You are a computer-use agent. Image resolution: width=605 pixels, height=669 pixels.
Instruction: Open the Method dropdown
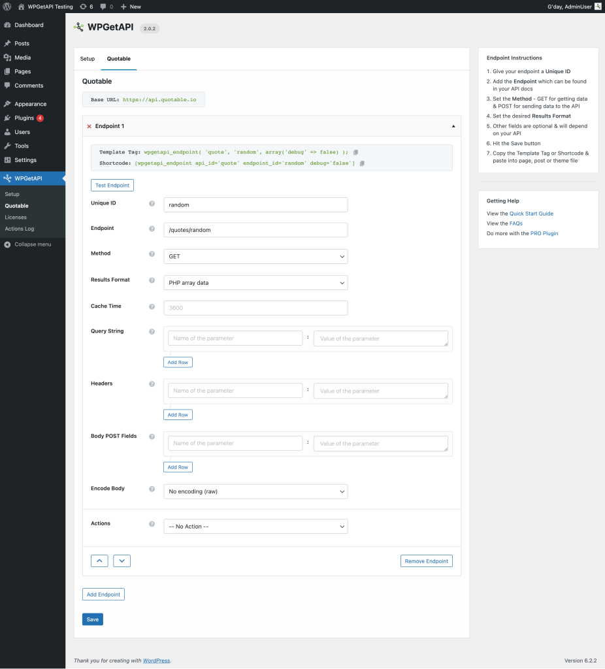click(x=255, y=255)
